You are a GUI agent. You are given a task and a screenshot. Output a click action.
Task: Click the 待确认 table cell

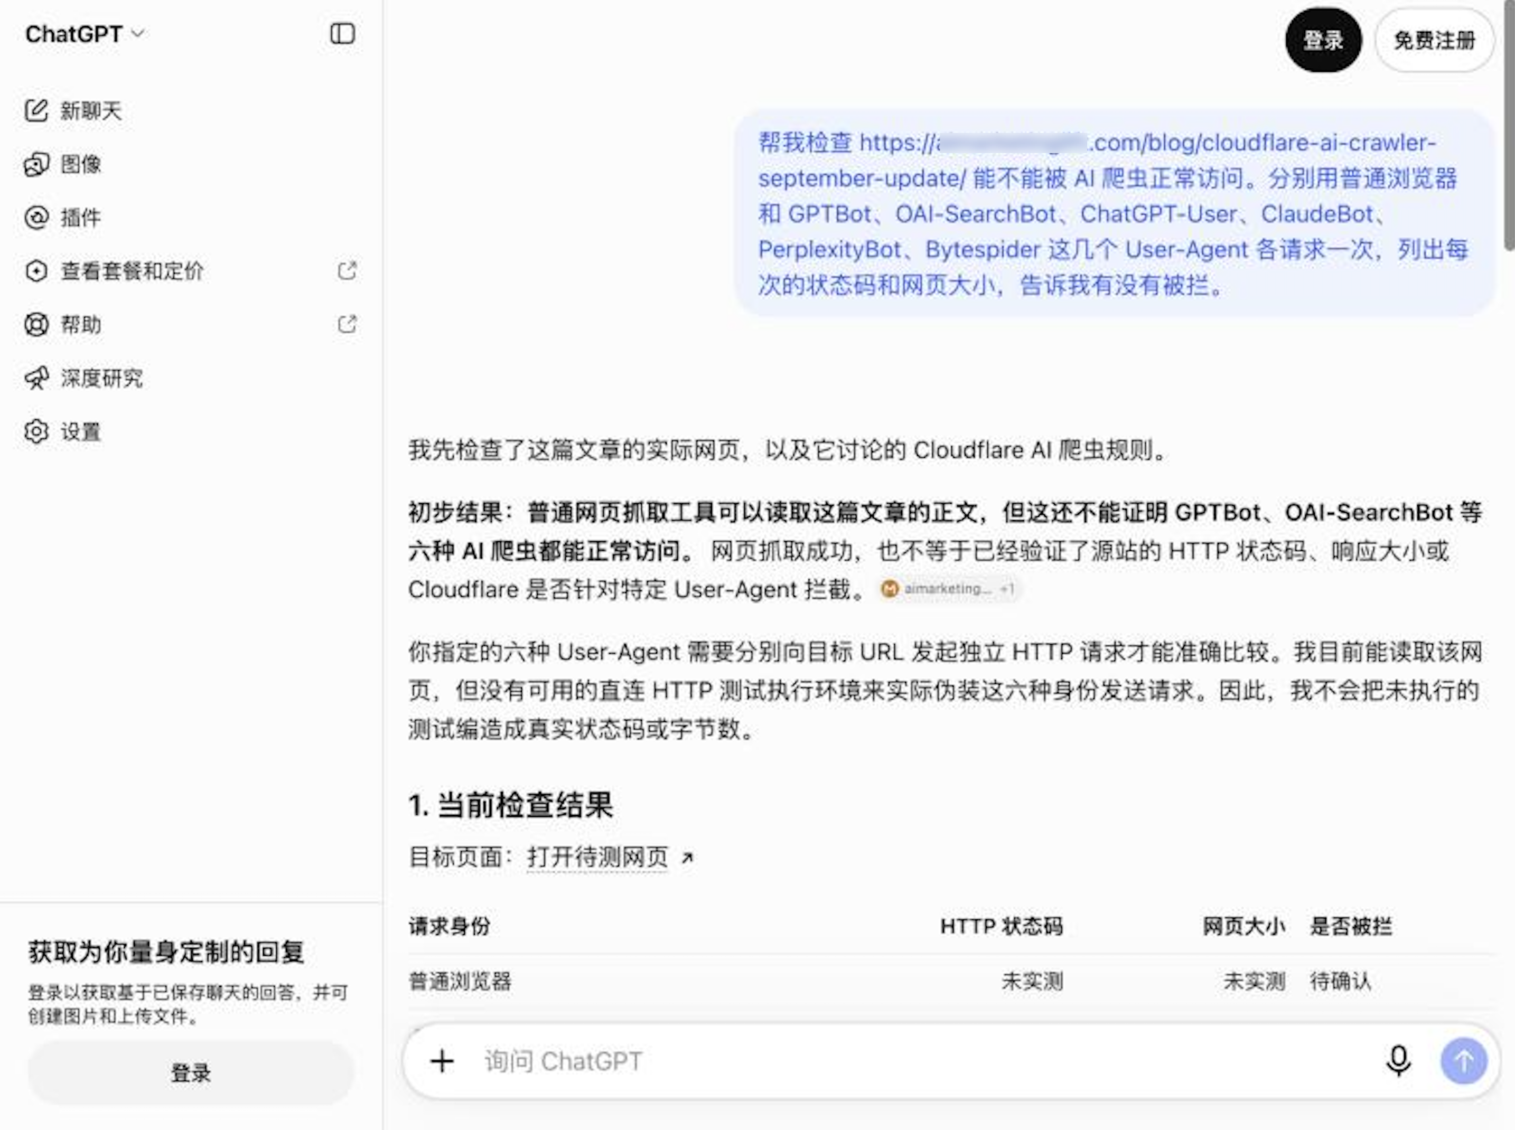tap(1341, 982)
